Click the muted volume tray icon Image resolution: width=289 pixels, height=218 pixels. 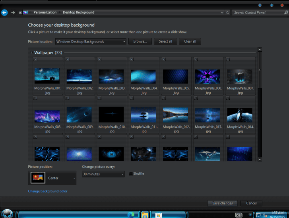(x=265, y=215)
